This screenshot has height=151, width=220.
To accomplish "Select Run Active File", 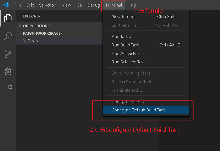I will click(146, 54).
